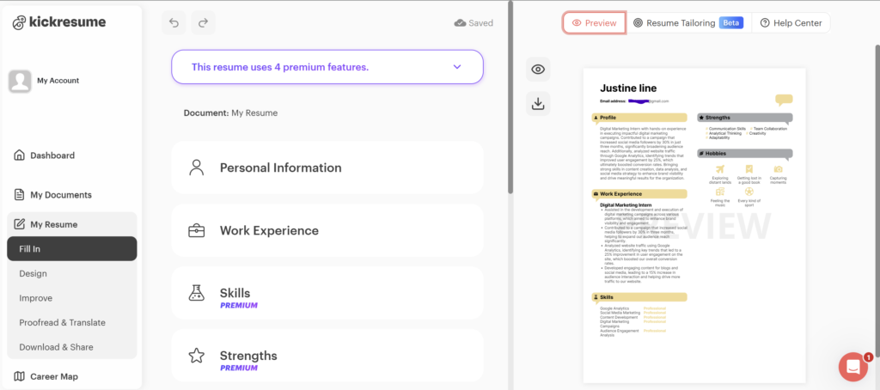
Task: Click the Justine line name on resume
Action: (628, 88)
